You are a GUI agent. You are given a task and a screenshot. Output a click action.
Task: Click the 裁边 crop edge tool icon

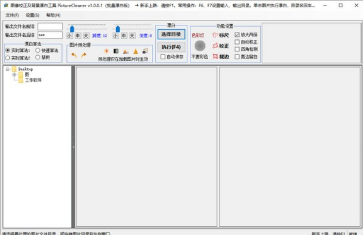point(215,56)
